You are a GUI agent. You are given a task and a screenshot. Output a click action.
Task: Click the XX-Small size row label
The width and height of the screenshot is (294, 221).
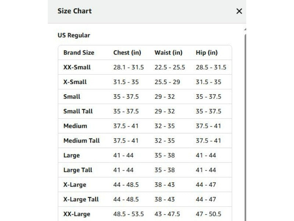[77, 67]
